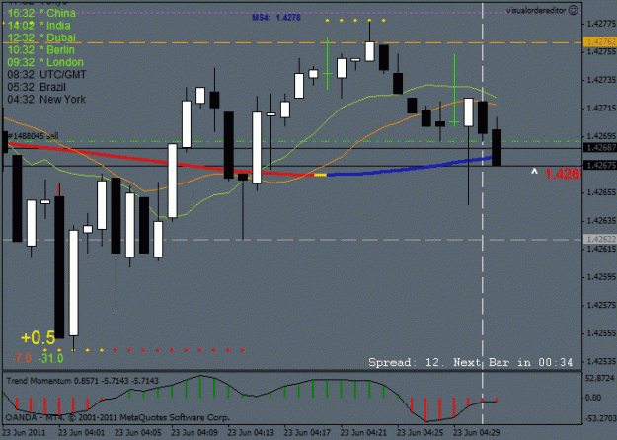
Task: Click the 09:32 London clock row
Action: (x=45, y=62)
